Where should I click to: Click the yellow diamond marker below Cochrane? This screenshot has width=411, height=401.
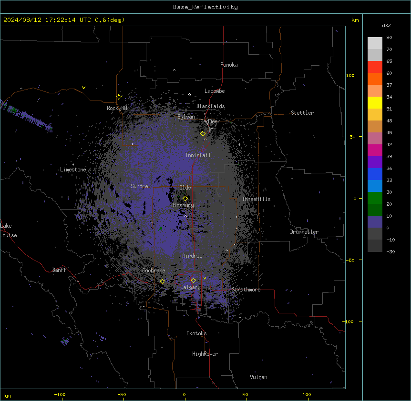pyautogui.click(x=162, y=281)
